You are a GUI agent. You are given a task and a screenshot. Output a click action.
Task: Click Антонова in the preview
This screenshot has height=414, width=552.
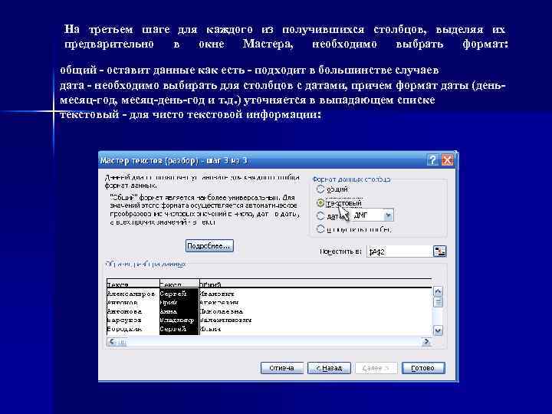[124, 311]
